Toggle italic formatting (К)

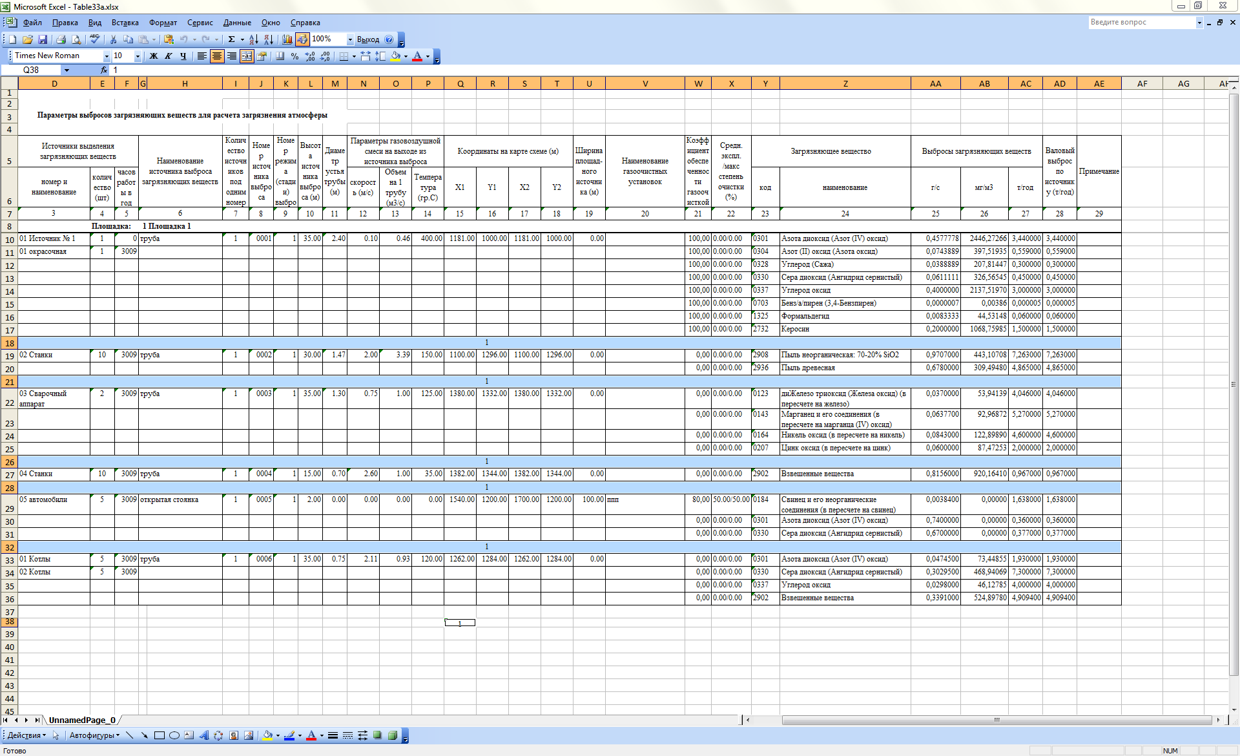click(169, 56)
